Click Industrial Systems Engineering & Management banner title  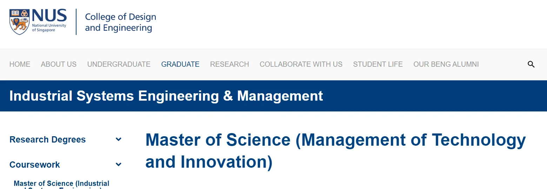point(166,96)
